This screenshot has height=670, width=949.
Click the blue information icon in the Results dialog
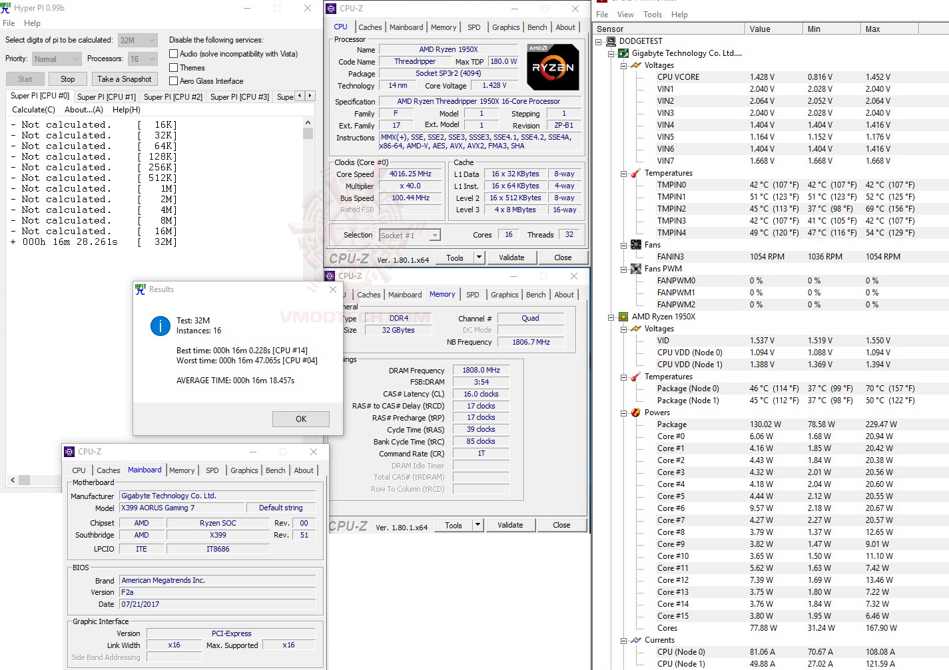tap(160, 325)
